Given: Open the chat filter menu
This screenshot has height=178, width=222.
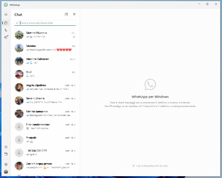Looking at the screenshot, I should tap(74, 14).
